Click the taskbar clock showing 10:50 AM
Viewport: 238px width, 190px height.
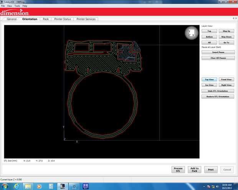coord(227,187)
